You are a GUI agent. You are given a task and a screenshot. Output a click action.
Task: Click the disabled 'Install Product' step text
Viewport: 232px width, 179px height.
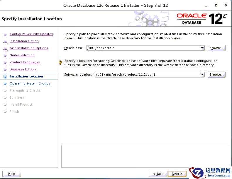coord(21,104)
